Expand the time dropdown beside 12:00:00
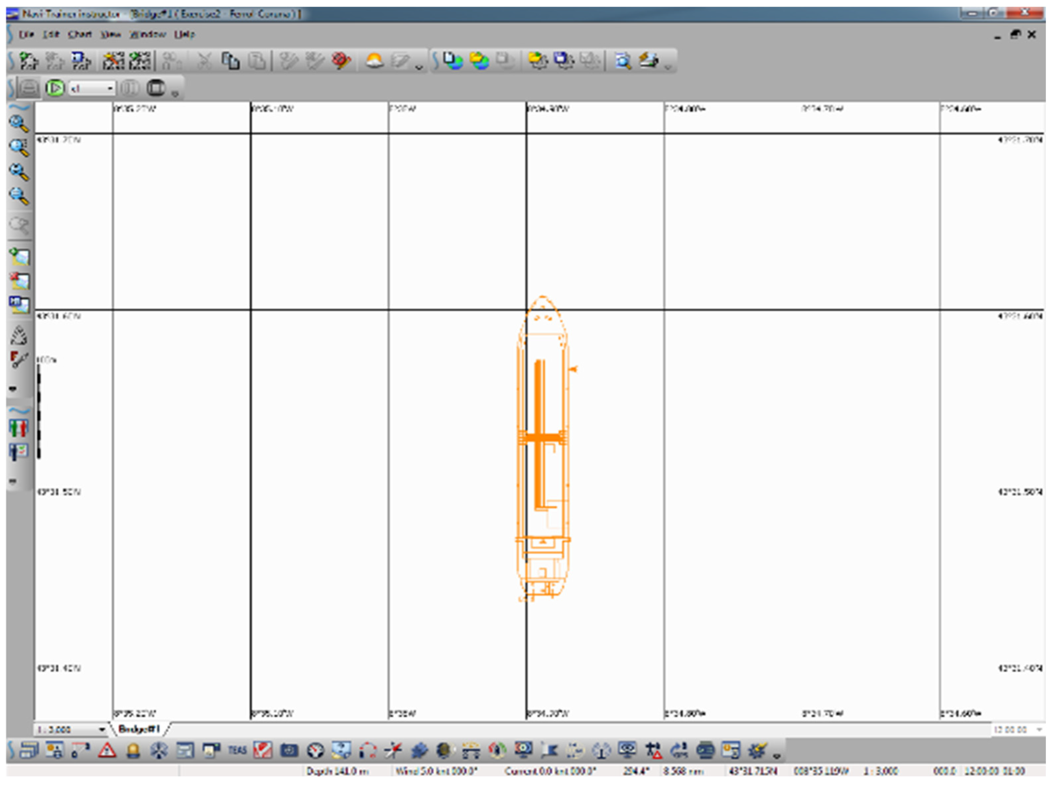 [1039, 729]
